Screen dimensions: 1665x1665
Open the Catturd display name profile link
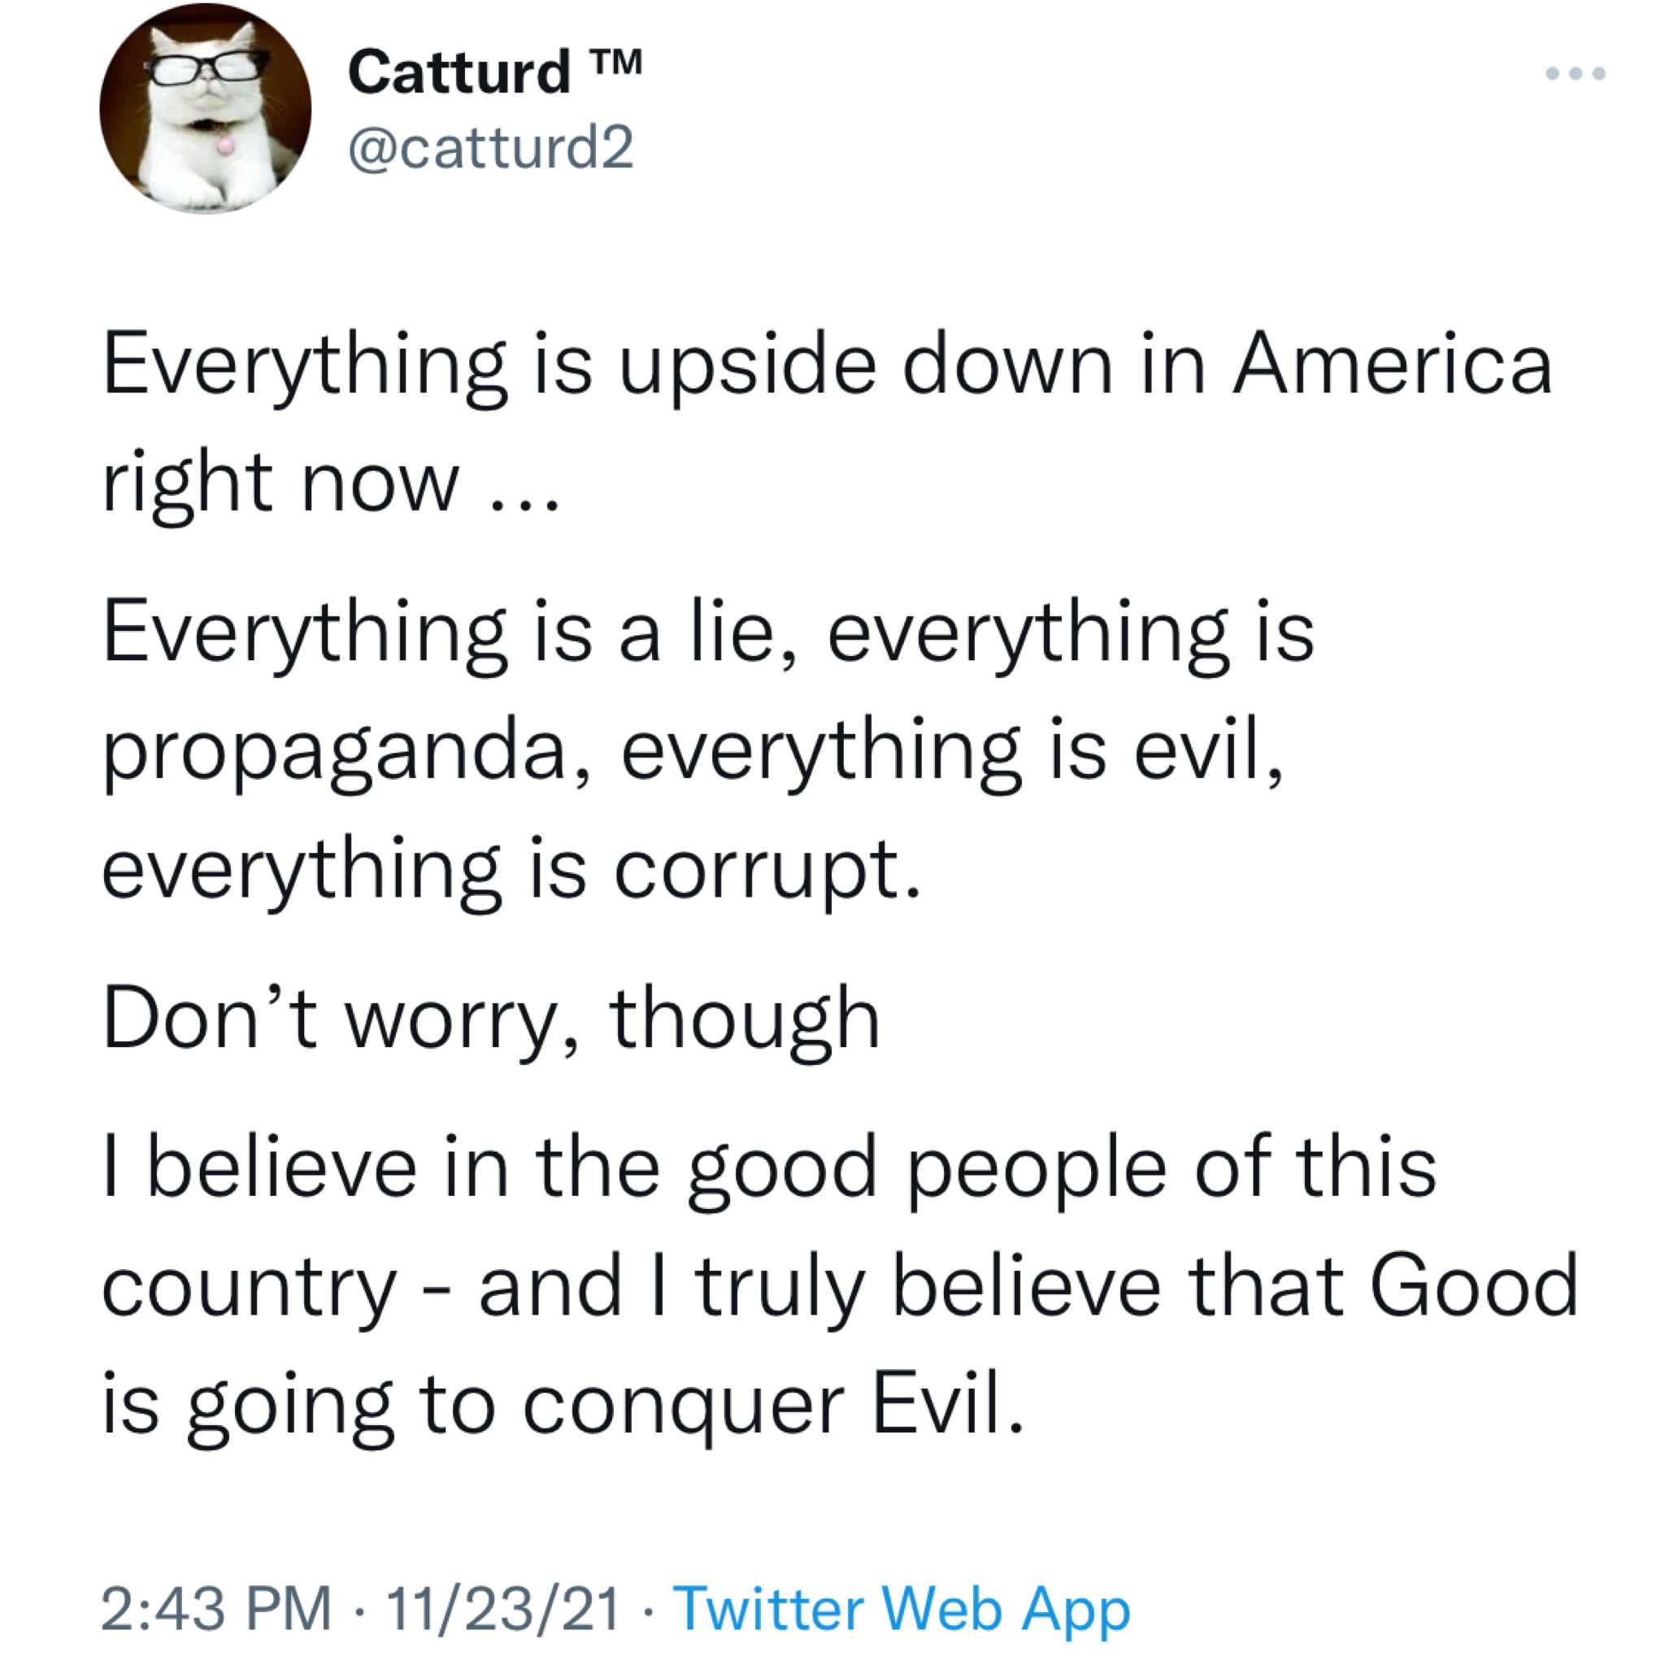pos(459,72)
